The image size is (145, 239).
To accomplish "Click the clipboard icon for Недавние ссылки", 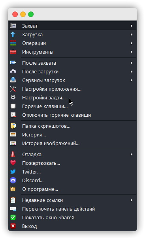I will click(13, 200).
